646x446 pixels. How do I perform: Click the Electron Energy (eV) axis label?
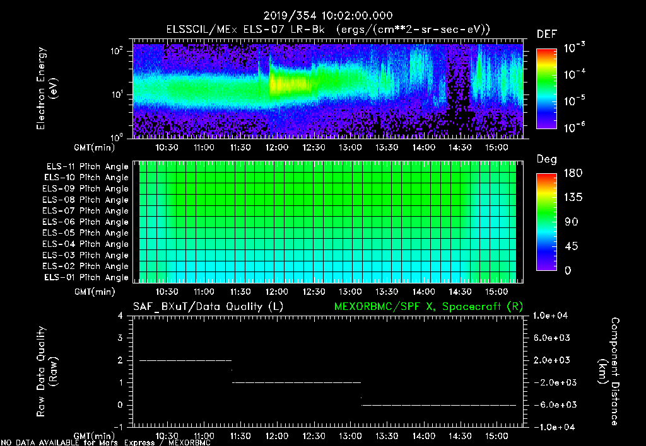(47, 88)
